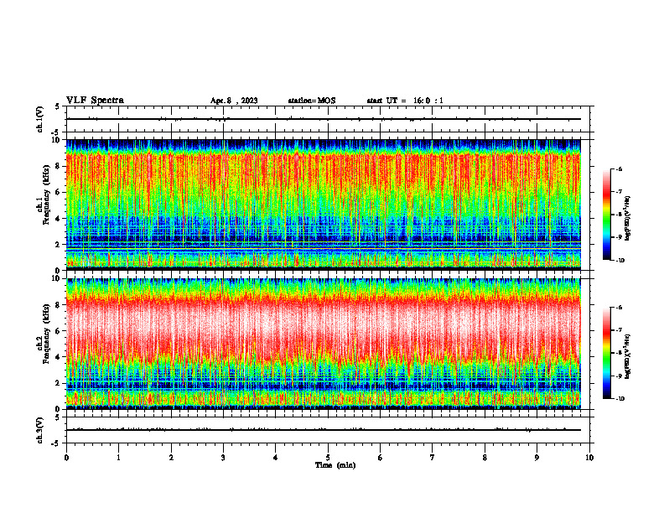
Task: Click the "8" frequency tick of ch.1 spectrogram
Action: [59, 166]
